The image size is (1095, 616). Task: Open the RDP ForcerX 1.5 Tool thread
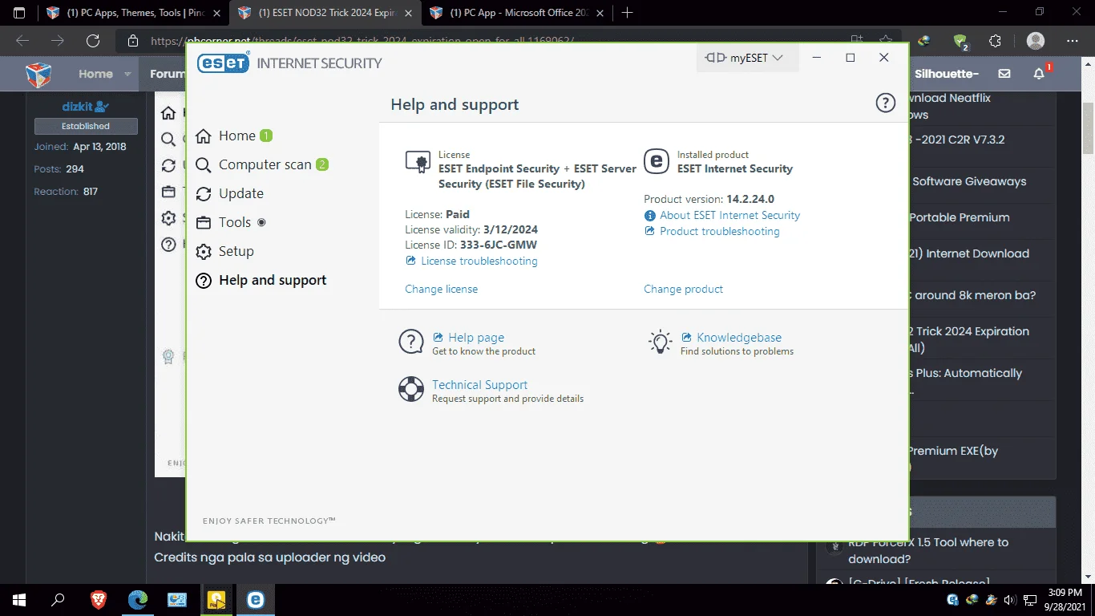(x=928, y=550)
